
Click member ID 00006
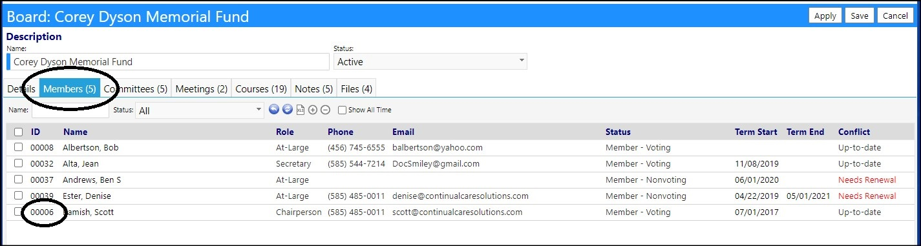point(42,212)
